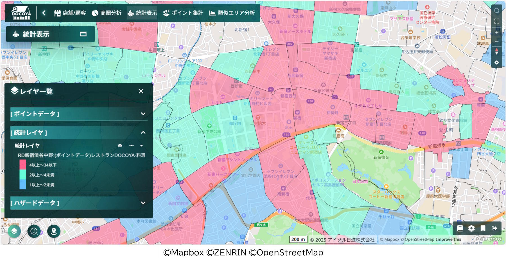Reset map bearing with compass icon
The width and height of the screenshot is (506, 261).
coord(497,52)
